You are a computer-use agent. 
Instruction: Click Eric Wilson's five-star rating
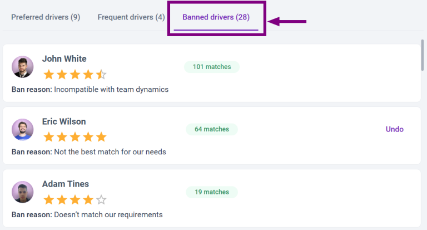click(x=75, y=137)
